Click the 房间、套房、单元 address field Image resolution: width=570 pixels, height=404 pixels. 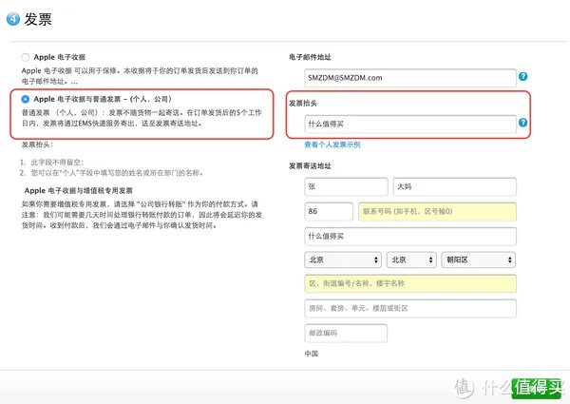coord(410,308)
